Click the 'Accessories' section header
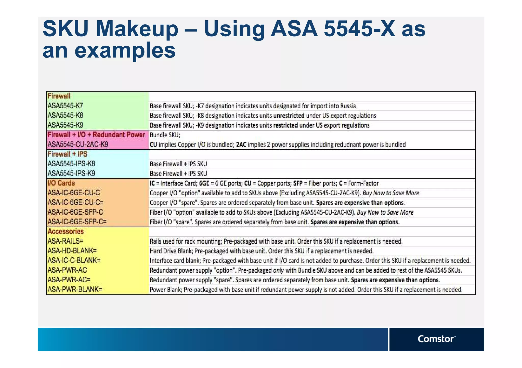The image size is (522, 368). coord(66,231)
